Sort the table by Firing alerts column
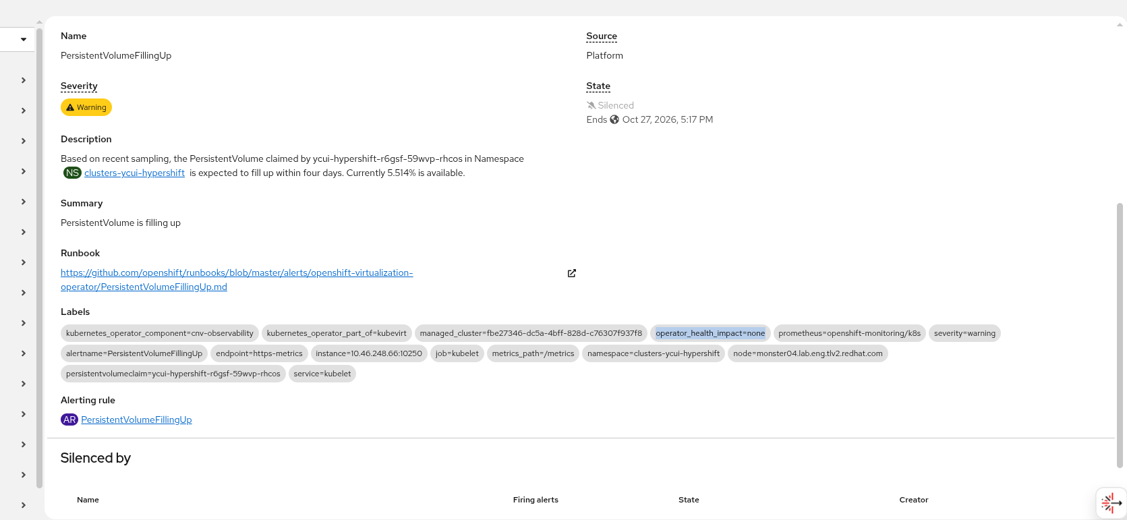 pyautogui.click(x=536, y=500)
